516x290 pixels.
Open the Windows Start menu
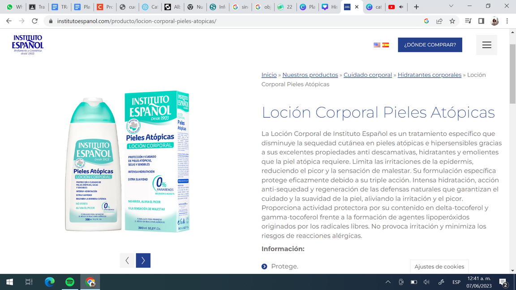9,282
